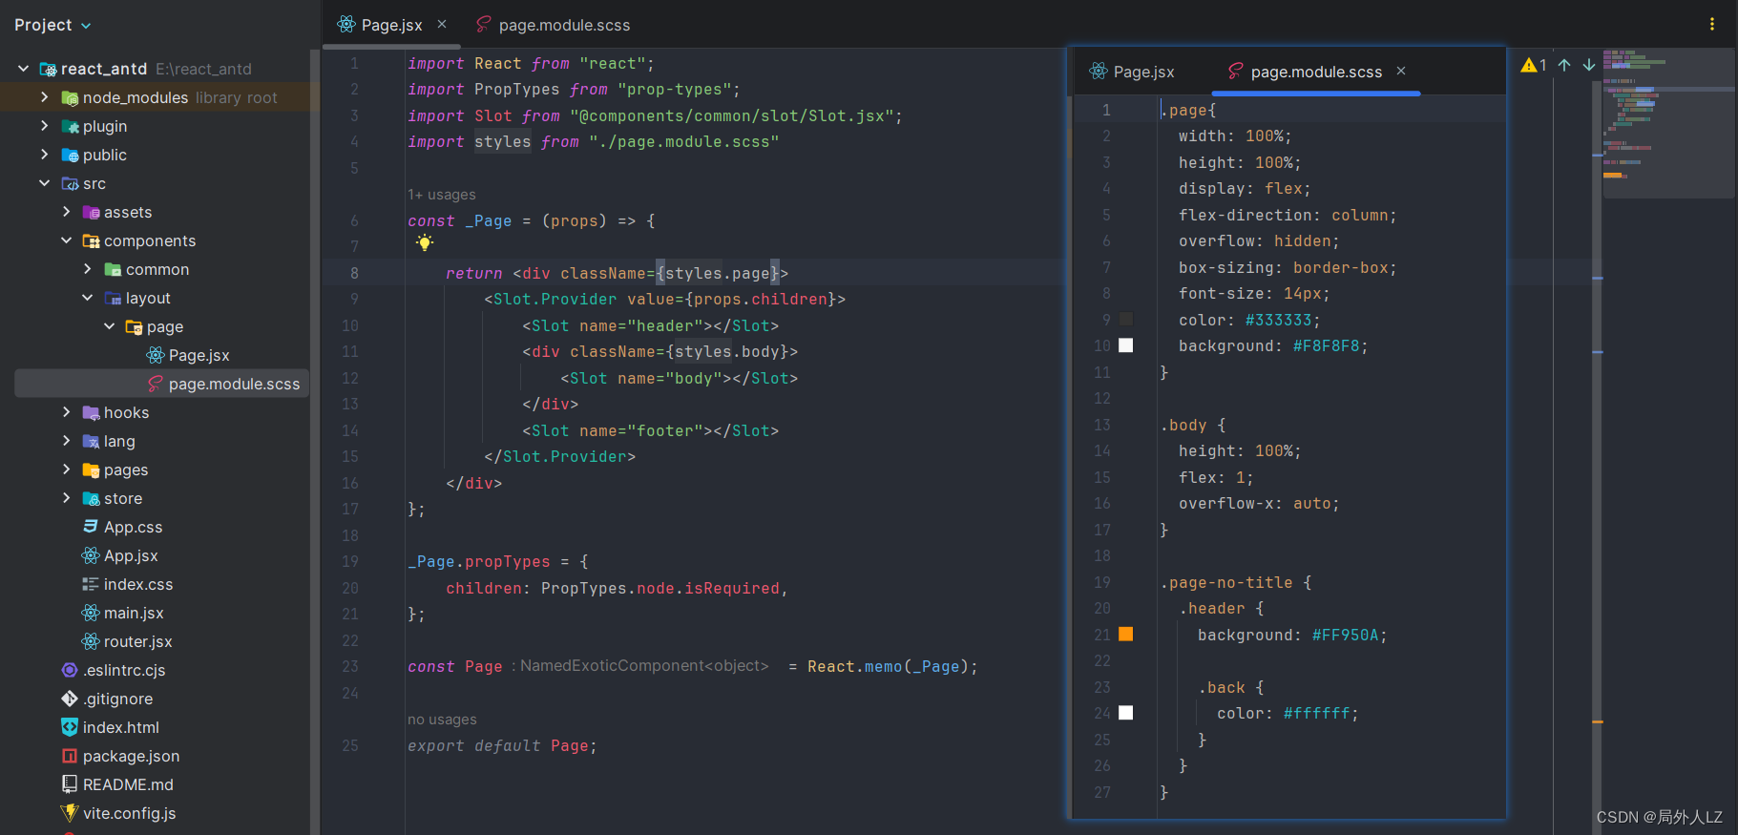The image size is (1738, 835).
Task: Click the components folder icon
Action: tap(91, 240)
